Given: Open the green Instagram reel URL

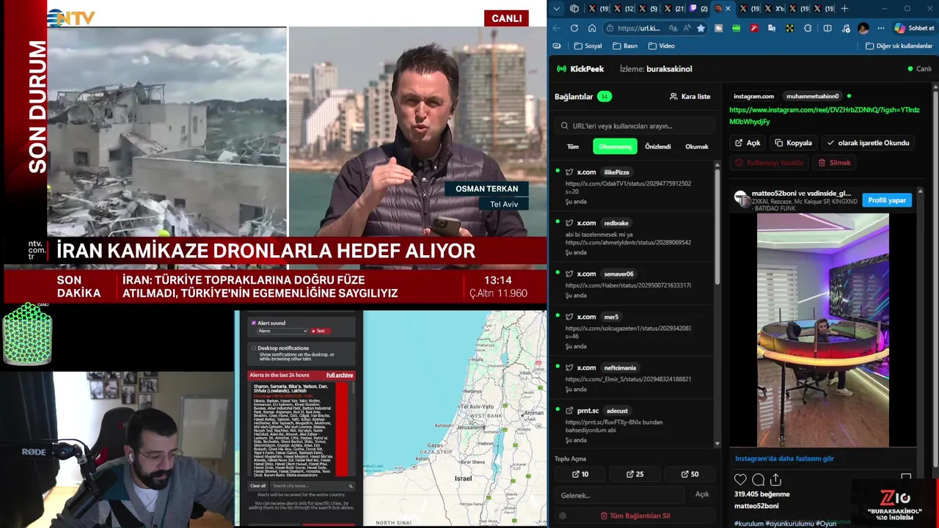Looking at the screenshot, I should pos(825,115).
